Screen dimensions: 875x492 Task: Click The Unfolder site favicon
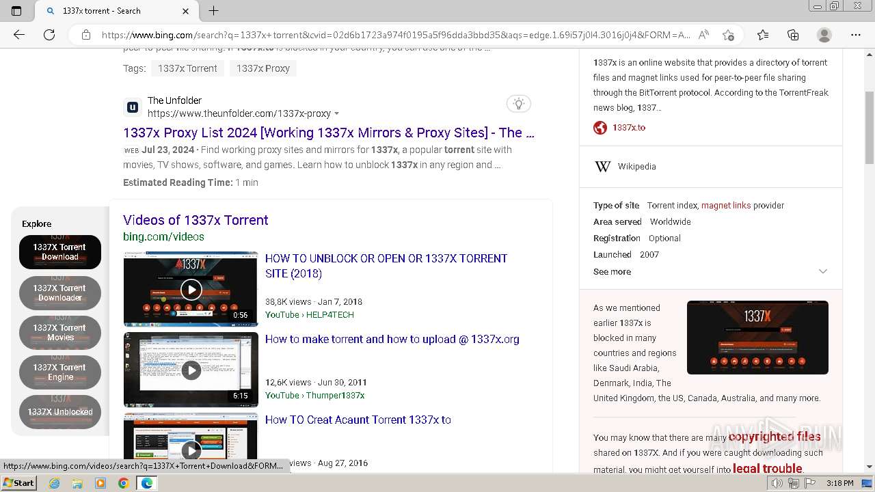click(x=133, y=107)
